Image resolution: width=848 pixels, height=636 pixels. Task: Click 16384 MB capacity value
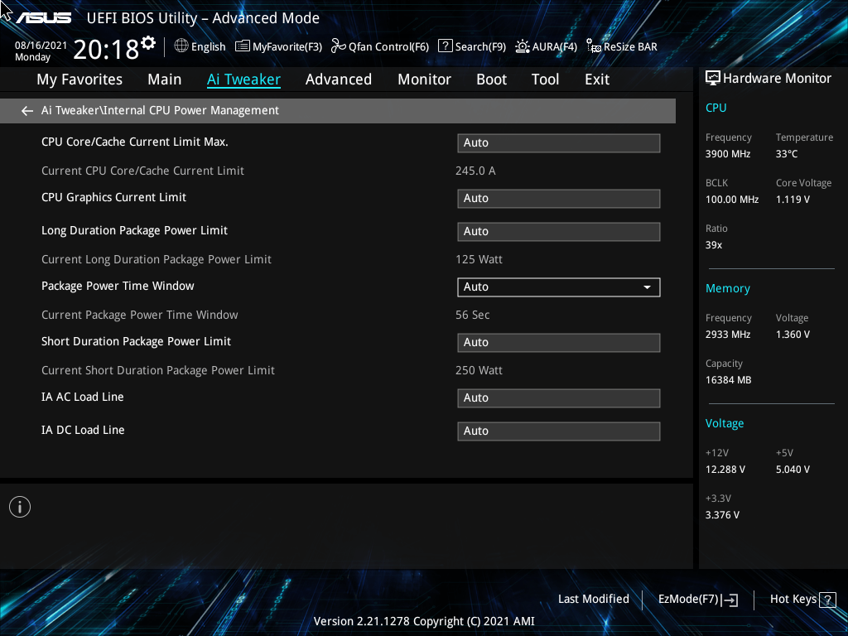[729, 380]
